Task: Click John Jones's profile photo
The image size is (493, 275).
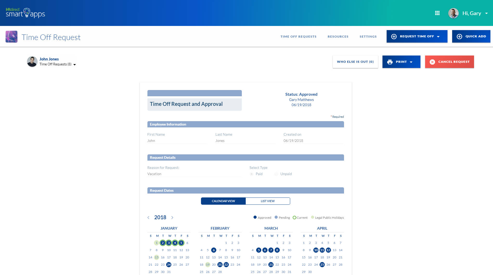Action: 32,61
